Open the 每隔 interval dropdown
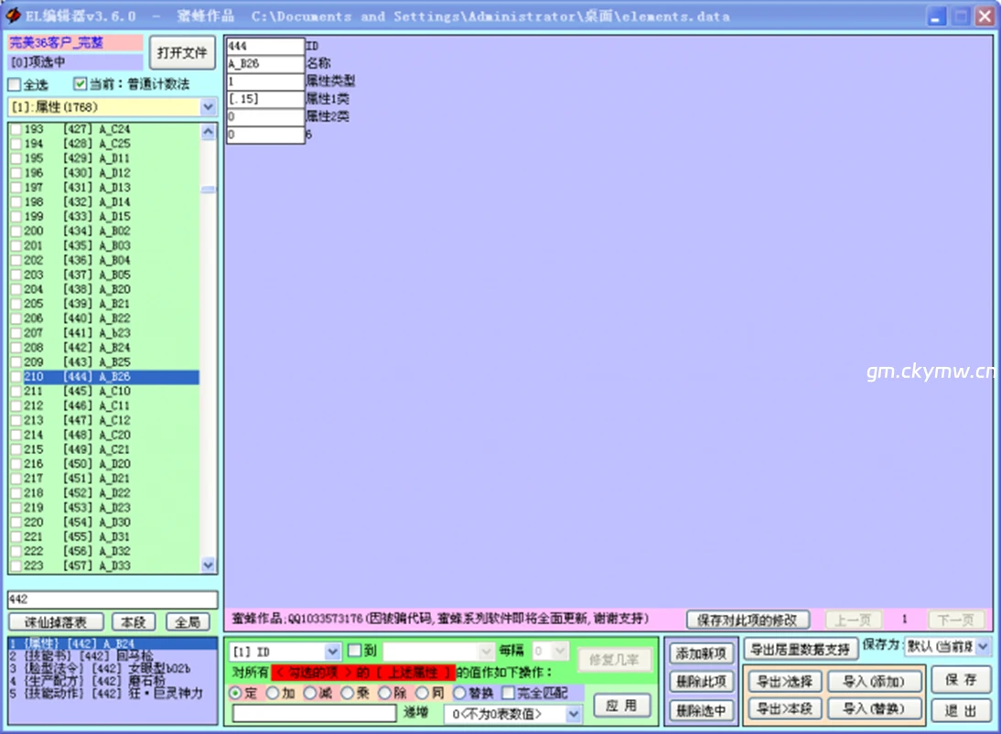Image resolution: width=1001 pixels, height=734 pixels. point(560,651)
